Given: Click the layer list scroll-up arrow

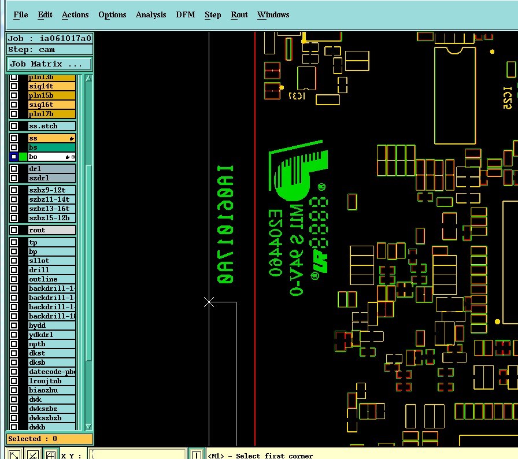Looking at the screenshot, I should (x=88, y=79).
